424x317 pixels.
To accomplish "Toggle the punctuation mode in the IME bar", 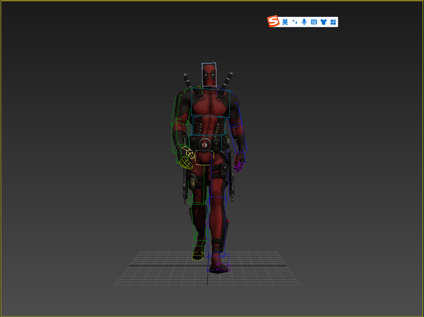I will click(295, 22).
